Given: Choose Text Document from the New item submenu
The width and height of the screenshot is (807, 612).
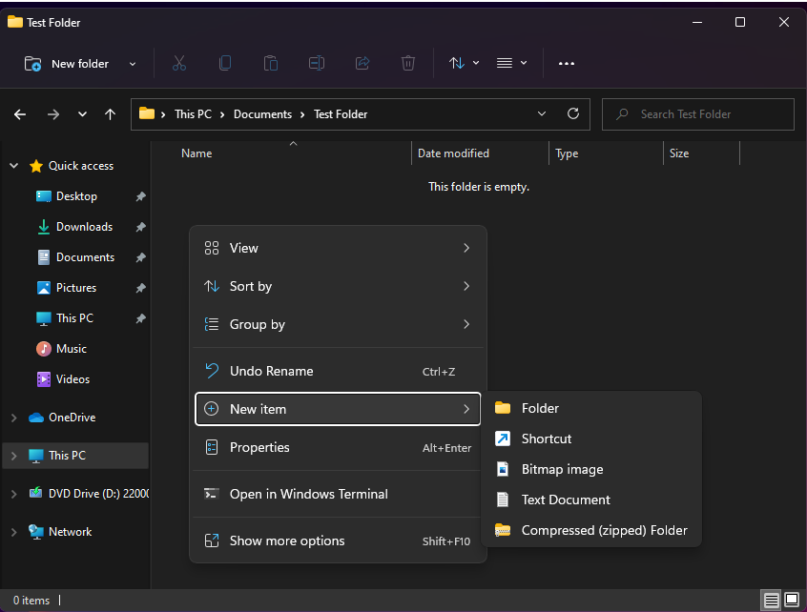Looking at the screenshot, I should pos(565,500).
